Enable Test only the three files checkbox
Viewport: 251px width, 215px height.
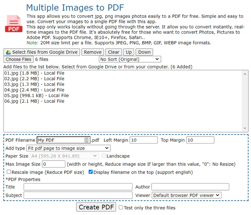pyautogui.click(x=121, y=208)
